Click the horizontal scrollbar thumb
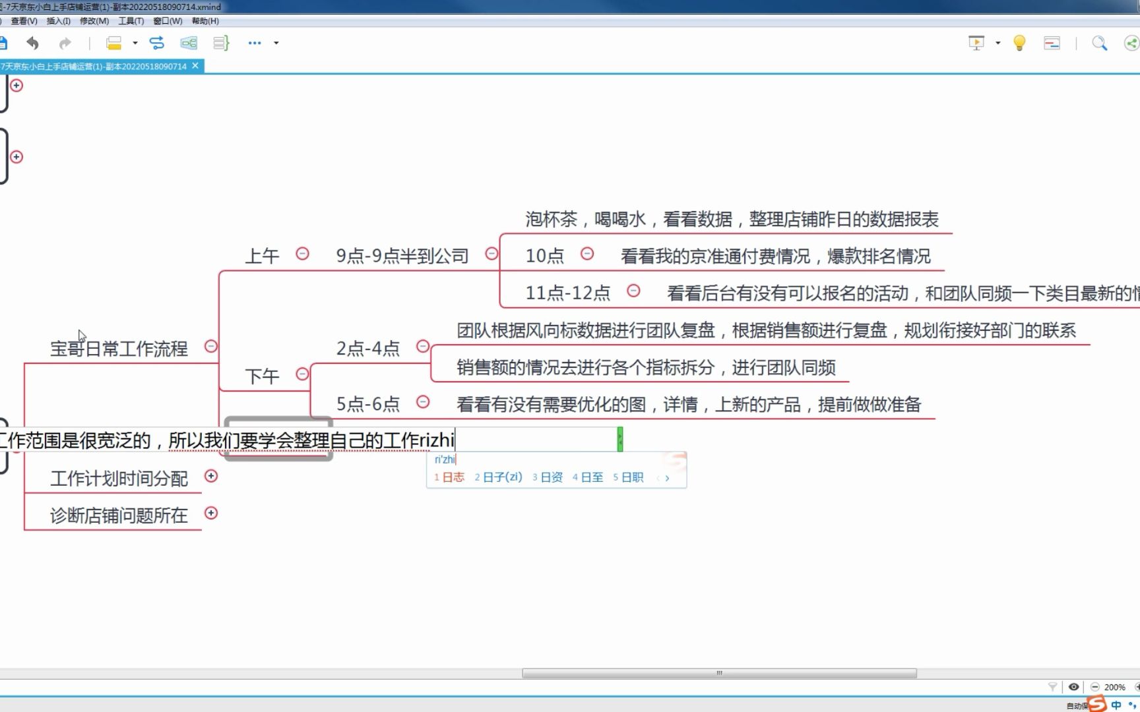This screenshot has height=712, width=1140. point(719,673)
